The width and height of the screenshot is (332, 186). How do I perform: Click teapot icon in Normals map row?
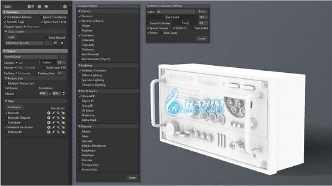point(63,113)
